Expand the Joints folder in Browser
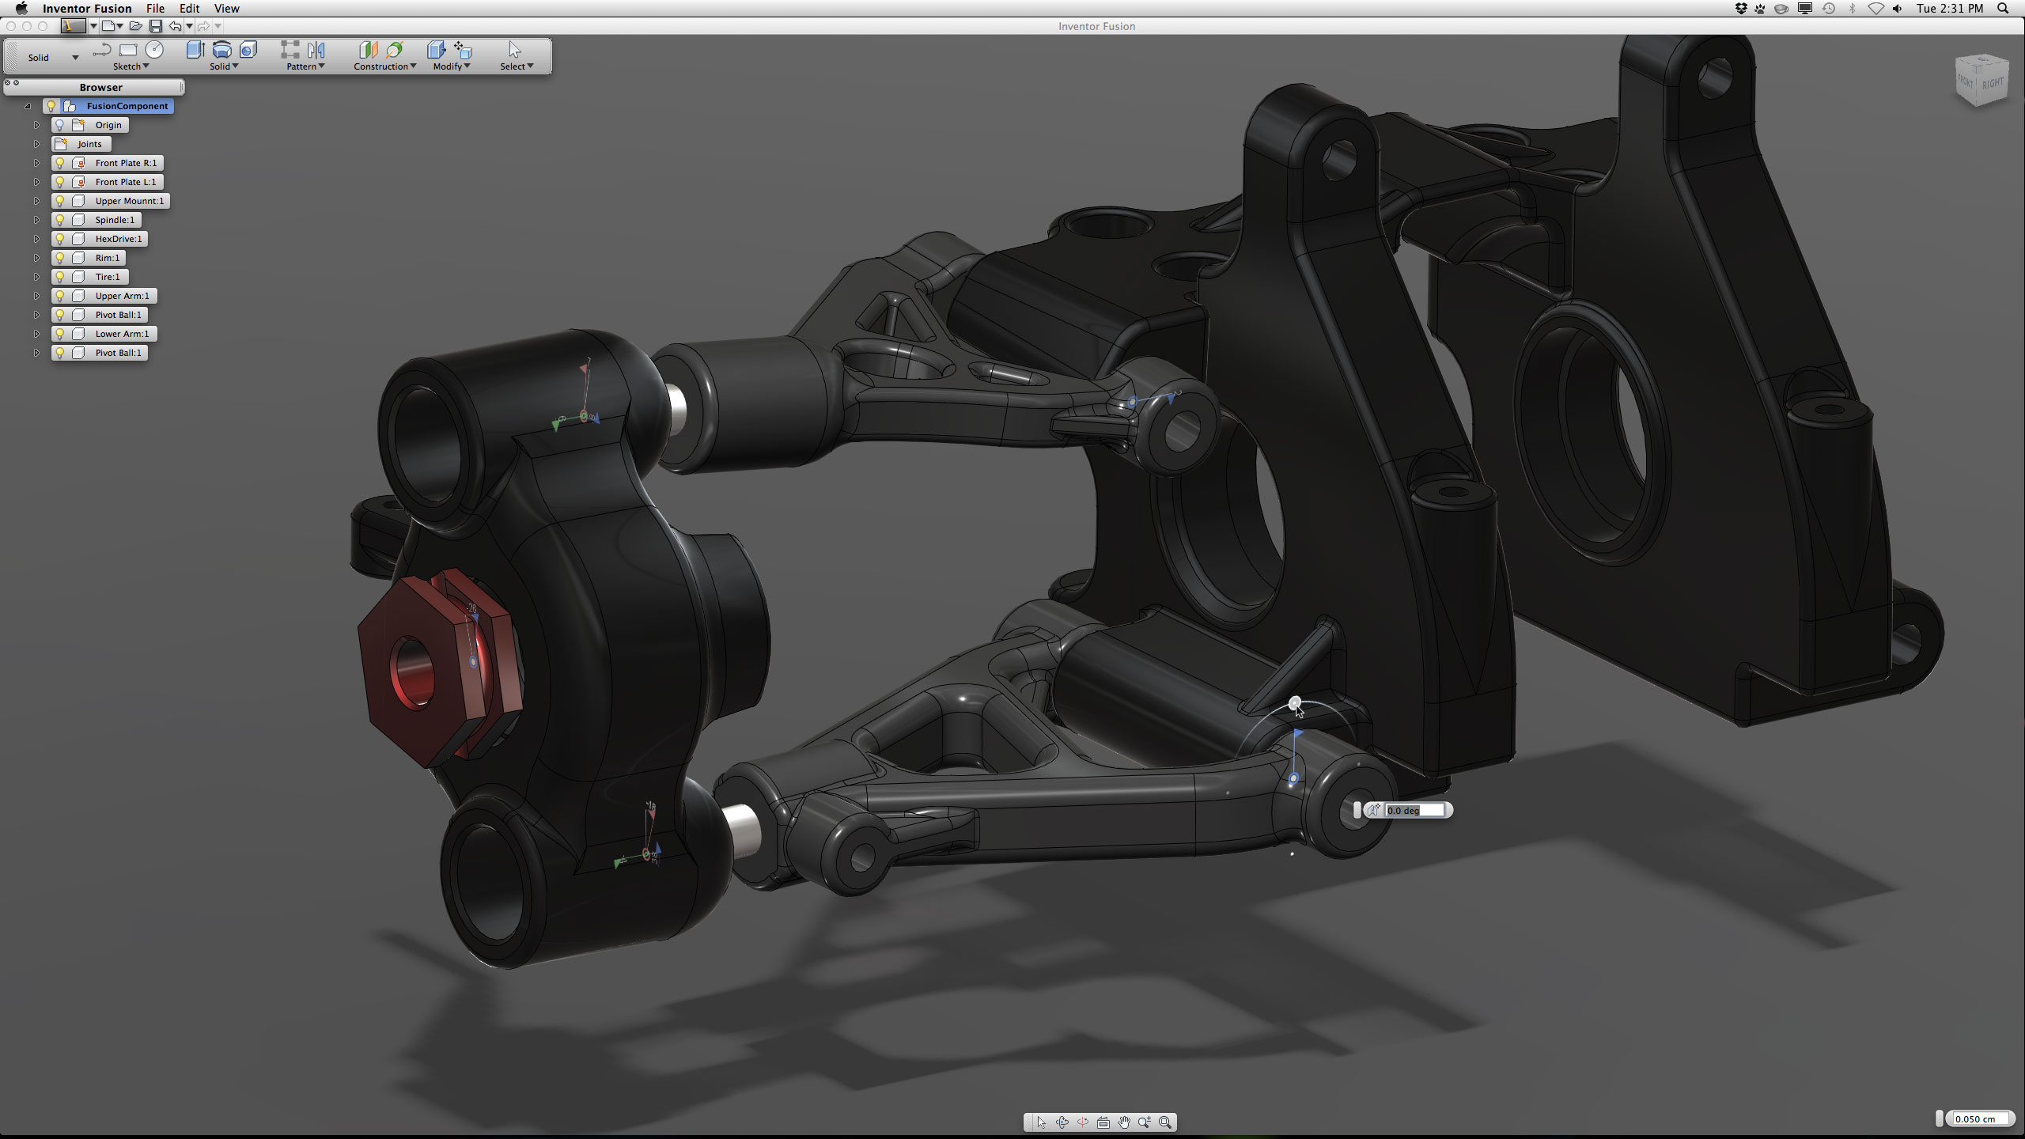Image resolution: width=2025 pixels, height=1139 pixels. coord(37,143)
